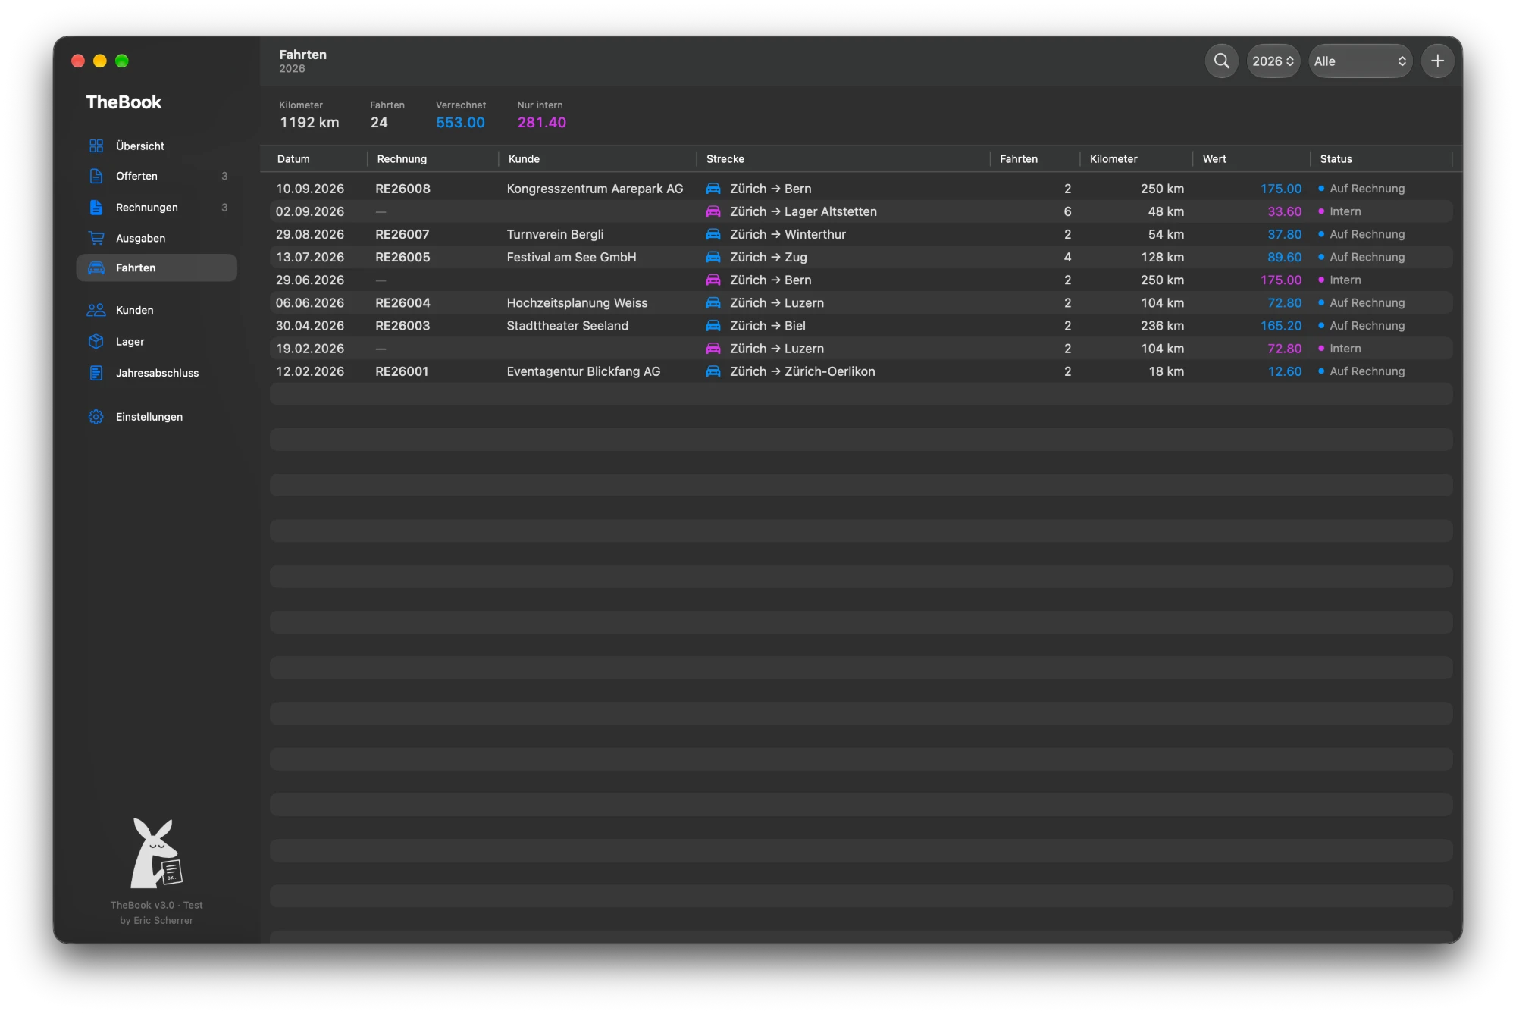Click the Übersicht grid icon

(x=96, y=146)
